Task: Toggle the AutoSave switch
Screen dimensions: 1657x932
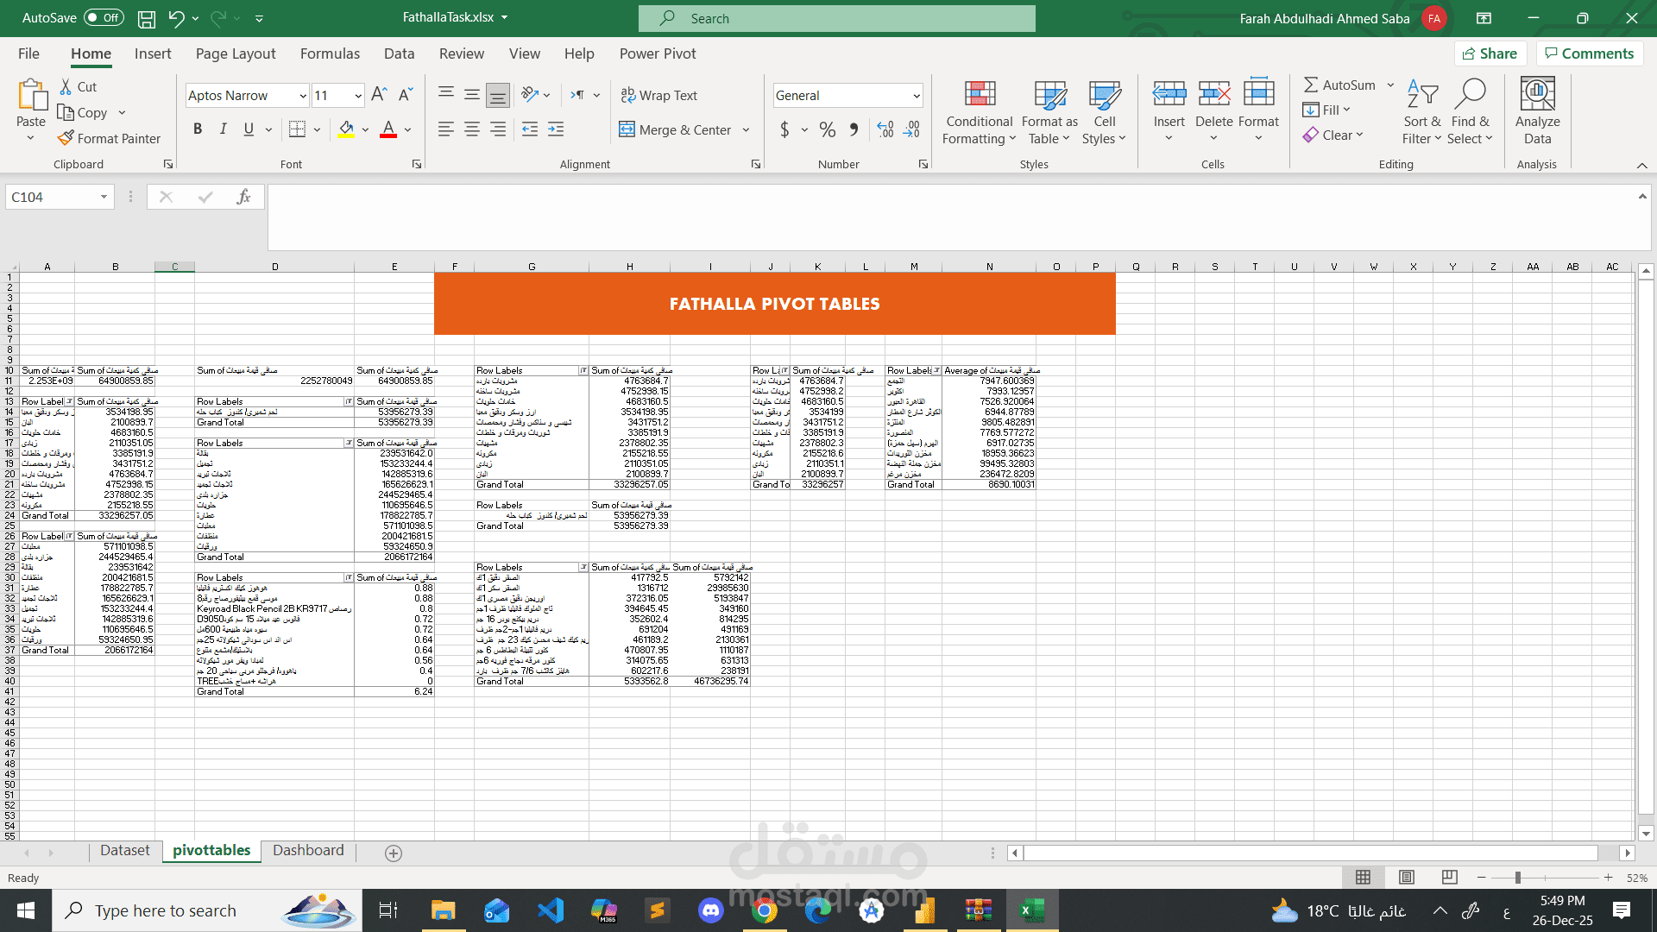Action: pos(104,18)
